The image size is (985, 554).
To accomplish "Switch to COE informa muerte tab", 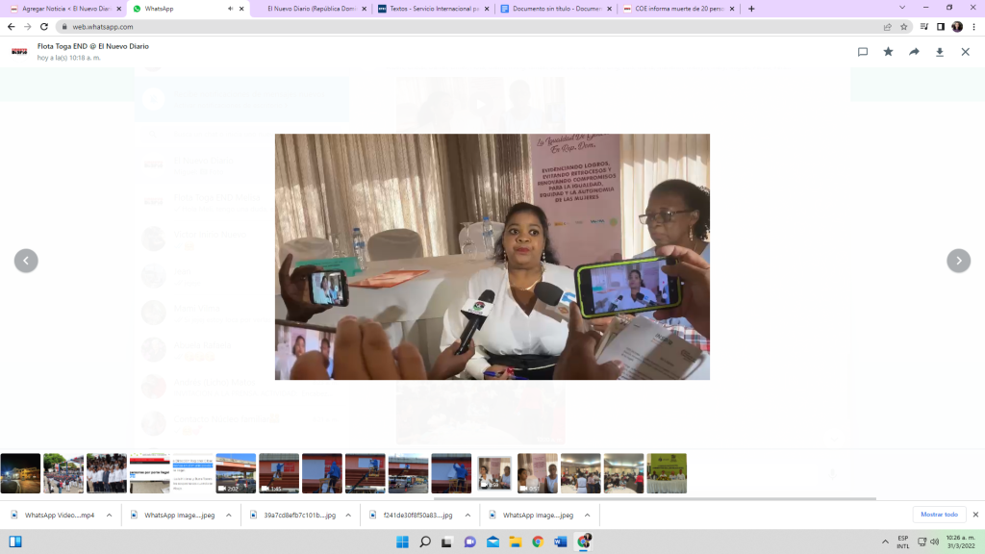I will click(677, 9).
